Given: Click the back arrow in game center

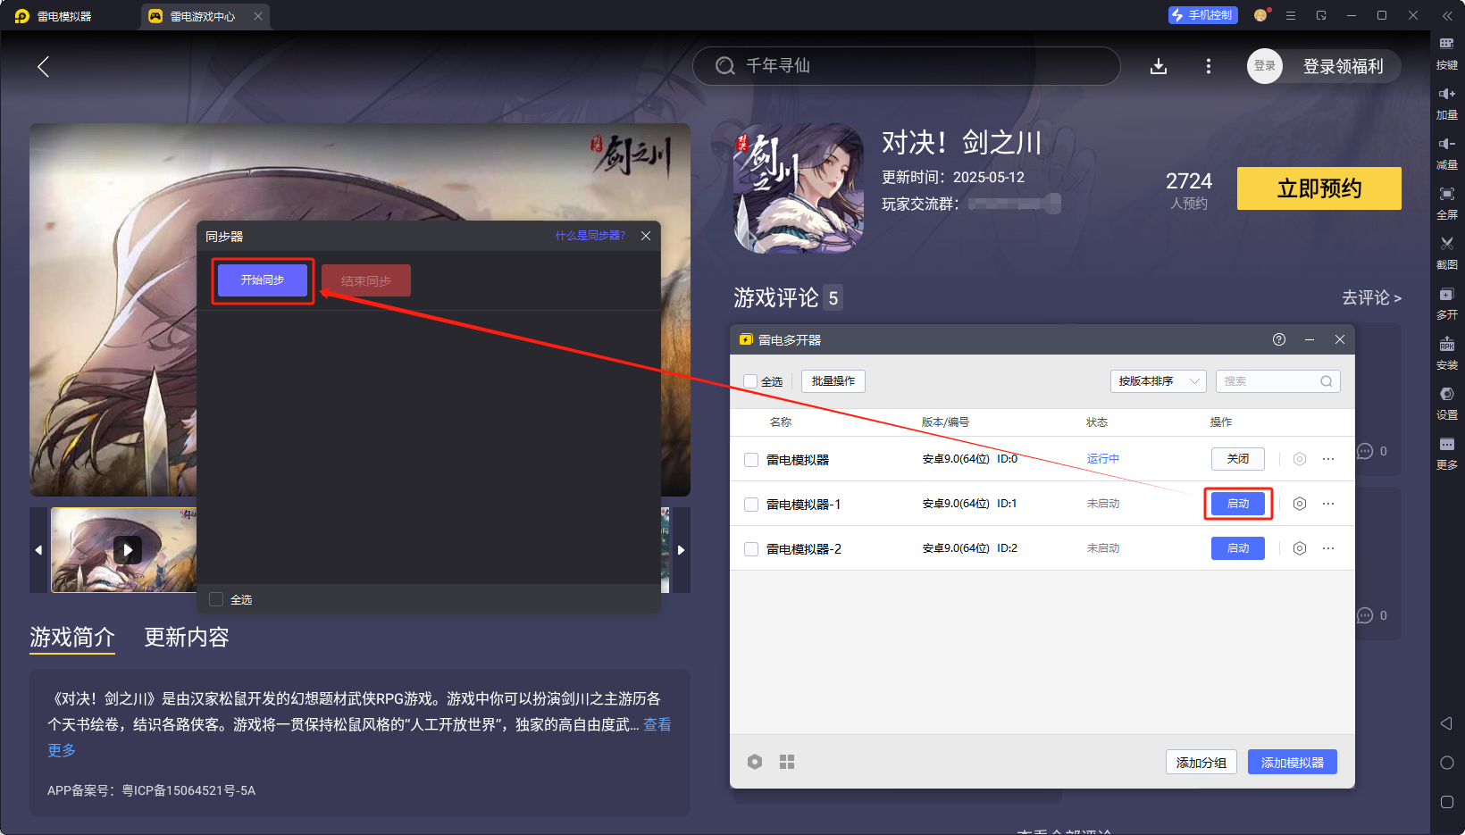Looking at the screenshot, I should (x=43, y=66).
